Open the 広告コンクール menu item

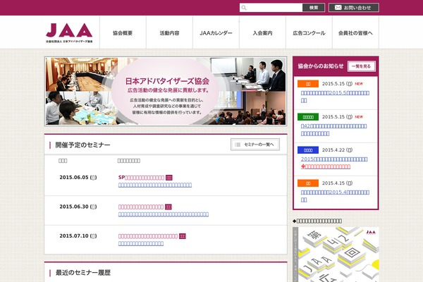tap(309, 33)
